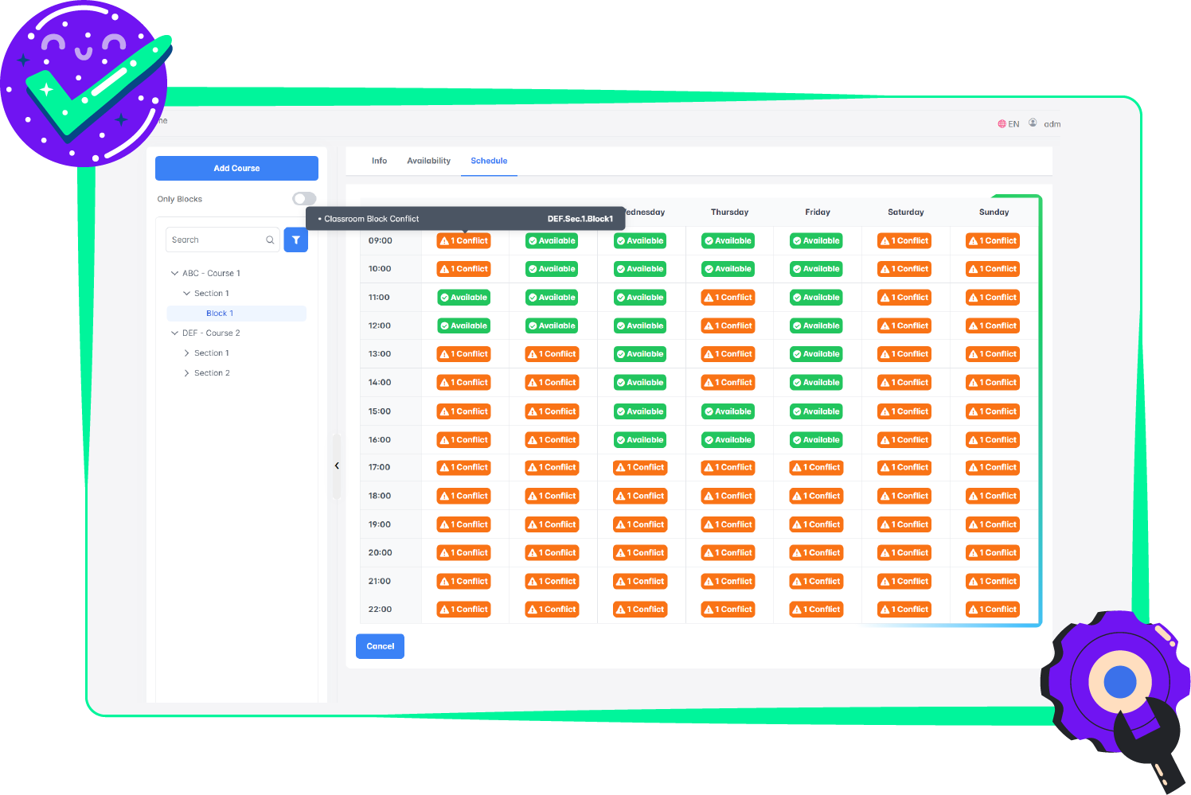This screenshot has width=1191, height=795.
Task: Open the Availability tab
Action: coord(428,161)
